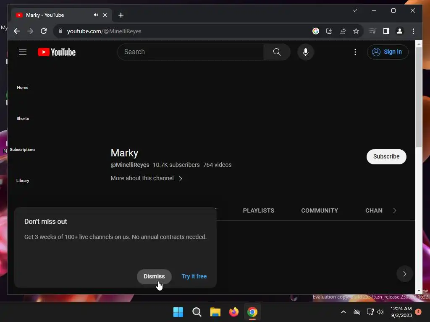Viewport: 430px width, 322px height.
Task: Subscribe to the Marky channel
Action: coord(386,157)
